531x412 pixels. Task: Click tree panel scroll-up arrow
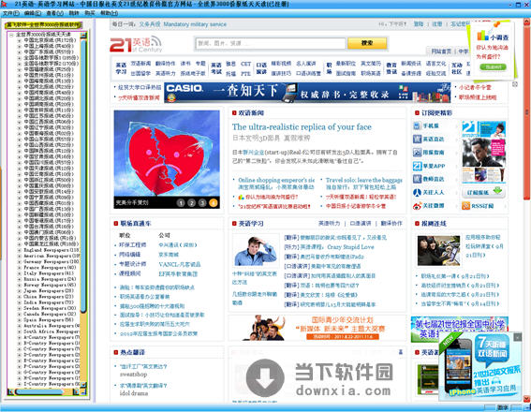point(83,35)
